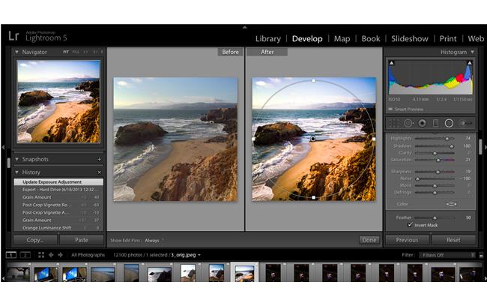Click the Done button

click(369, 240)
